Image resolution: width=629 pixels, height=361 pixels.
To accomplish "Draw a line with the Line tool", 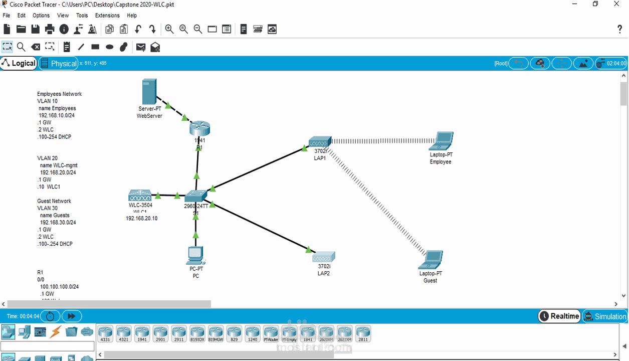I will [81, 47].
